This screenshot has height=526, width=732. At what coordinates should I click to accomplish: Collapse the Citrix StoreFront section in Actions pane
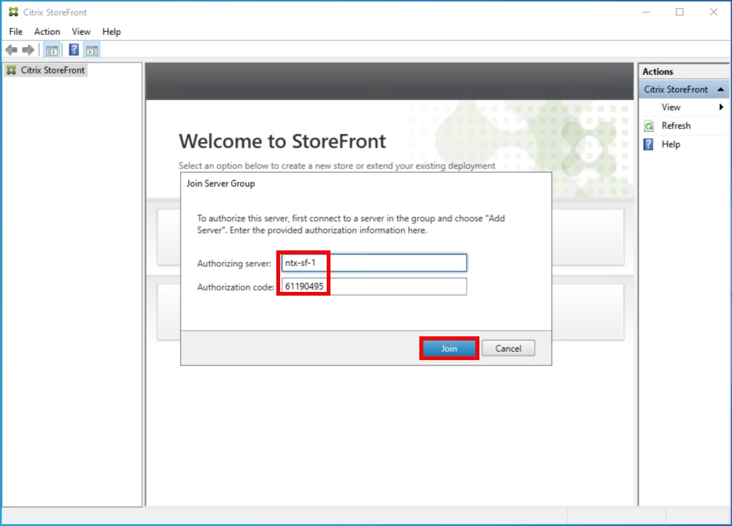point(719,89)
